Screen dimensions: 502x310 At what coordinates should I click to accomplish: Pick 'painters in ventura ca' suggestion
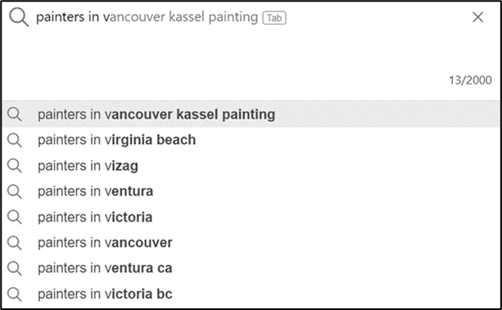pos(251,268)
